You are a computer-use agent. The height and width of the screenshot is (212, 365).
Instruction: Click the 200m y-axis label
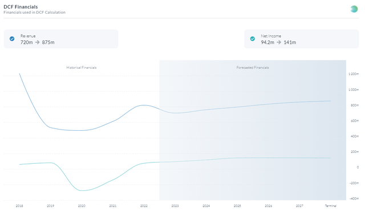(x=355, y=152)
